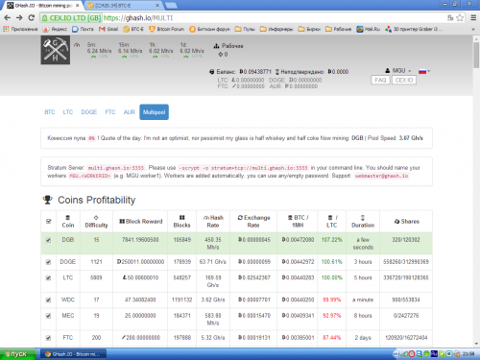
Task: Uncheck the DOGE coin checkbox
Action: tap(48, 262)
